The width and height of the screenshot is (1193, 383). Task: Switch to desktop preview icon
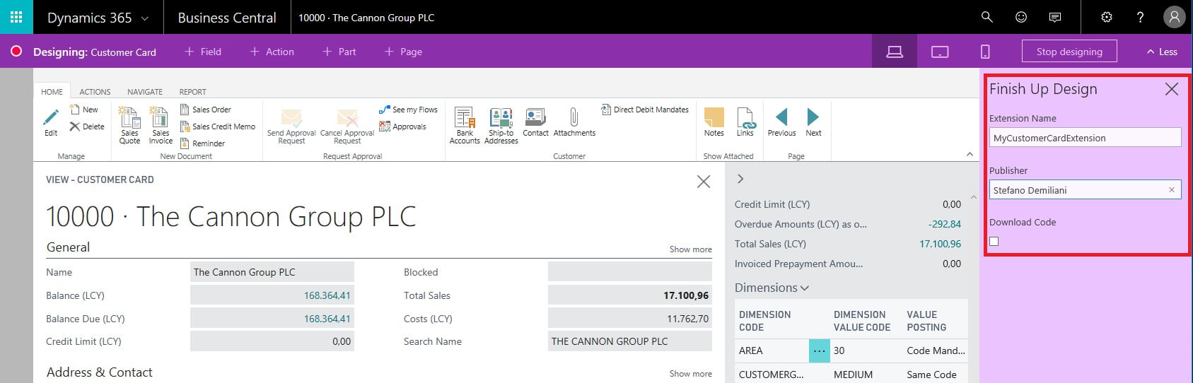click(895, 52)
